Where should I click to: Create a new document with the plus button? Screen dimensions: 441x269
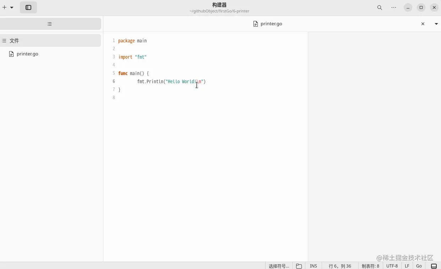click(x=4, y=7)
